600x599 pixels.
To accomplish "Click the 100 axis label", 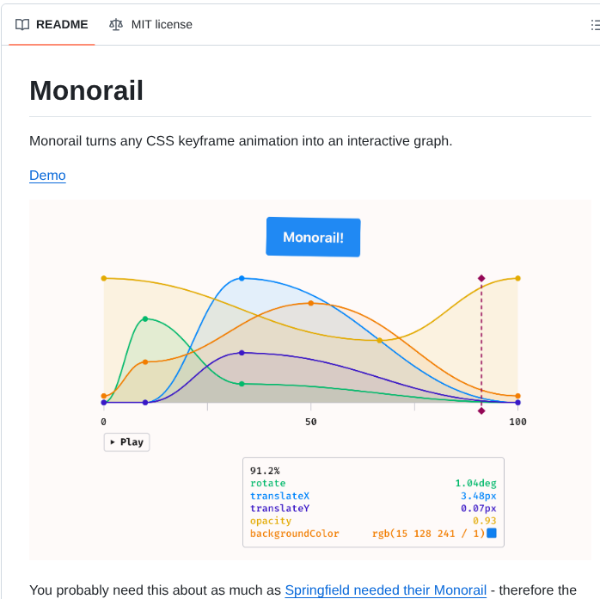I will [517, 422].
